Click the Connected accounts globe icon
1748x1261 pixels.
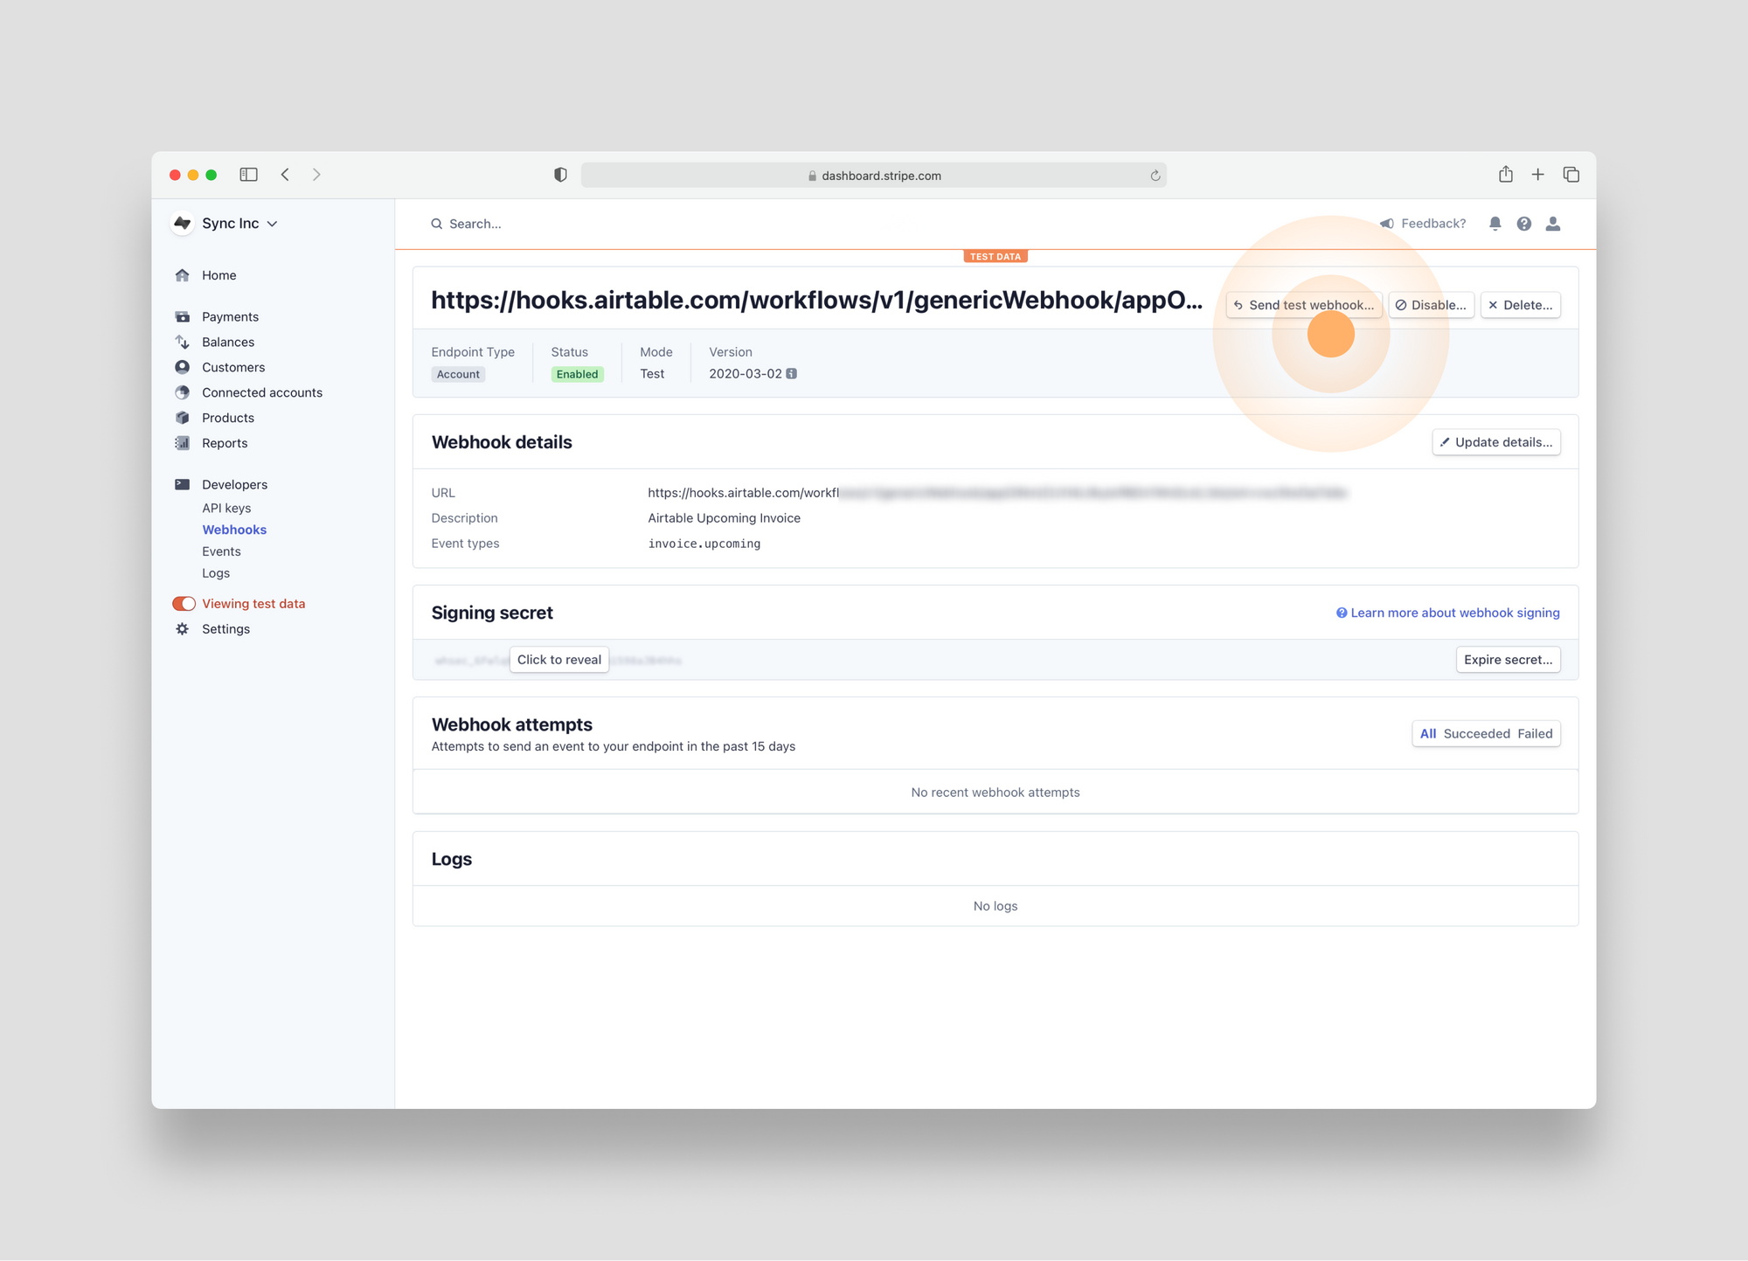coord(182,392)
